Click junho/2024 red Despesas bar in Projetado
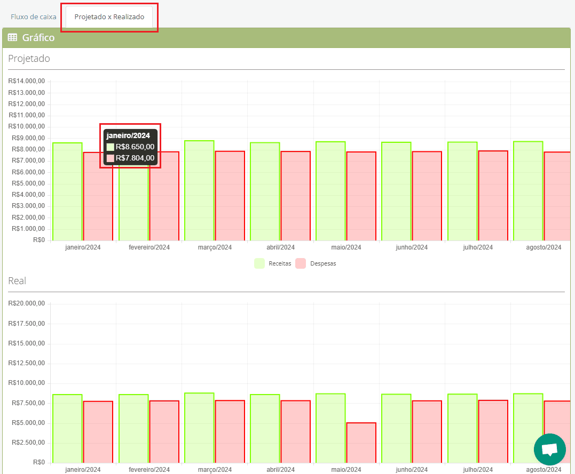This screenshot has width=575, height=474. (427, 196)
